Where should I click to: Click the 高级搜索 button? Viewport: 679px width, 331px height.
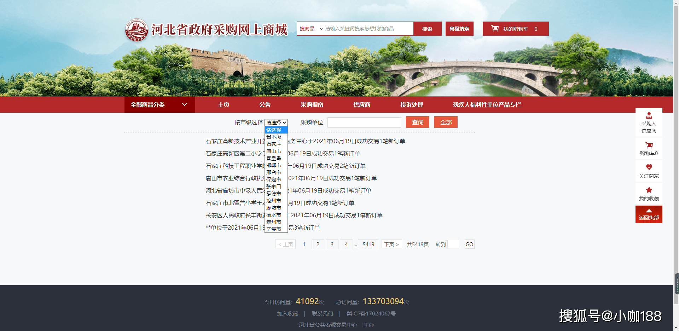459,29
